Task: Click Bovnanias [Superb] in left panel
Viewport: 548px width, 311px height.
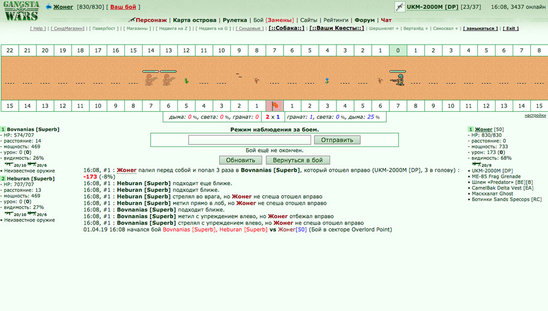Action: [x=33, y=129]
